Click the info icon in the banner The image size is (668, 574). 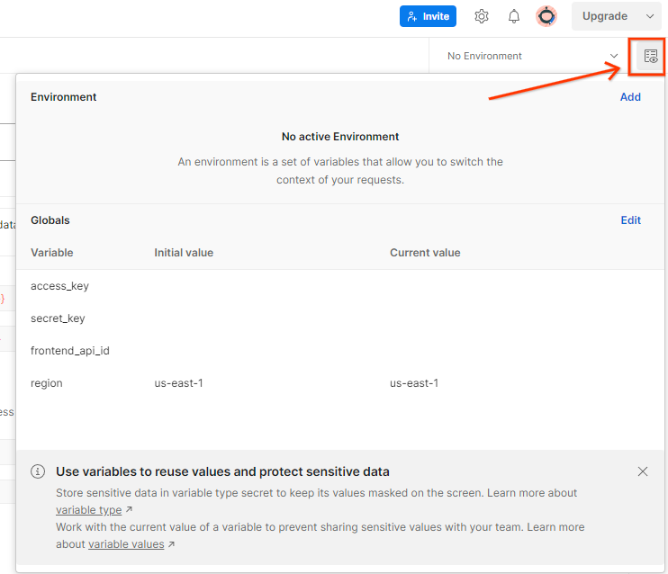click(x=38, y=471)
